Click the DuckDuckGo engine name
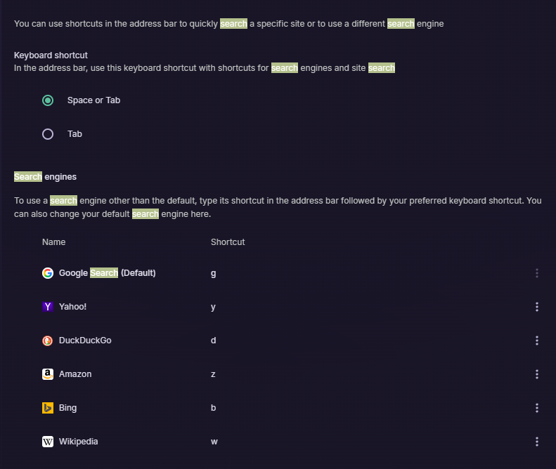This screenshot has width=556, height=469. coord(85,341)
